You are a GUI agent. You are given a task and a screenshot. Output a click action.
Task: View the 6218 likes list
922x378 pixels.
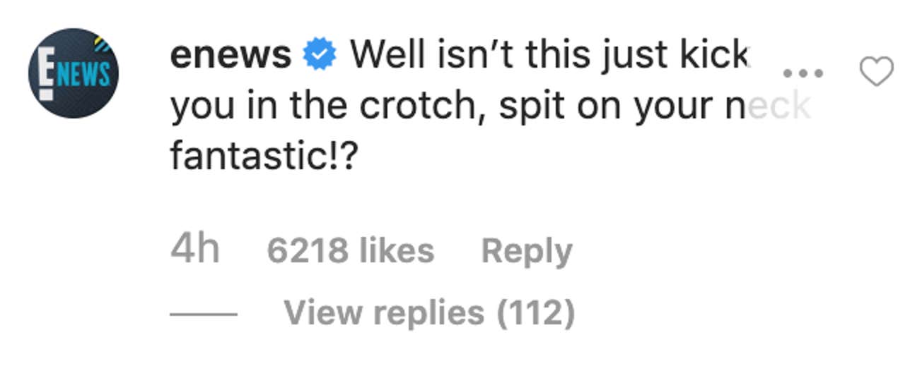350,251
